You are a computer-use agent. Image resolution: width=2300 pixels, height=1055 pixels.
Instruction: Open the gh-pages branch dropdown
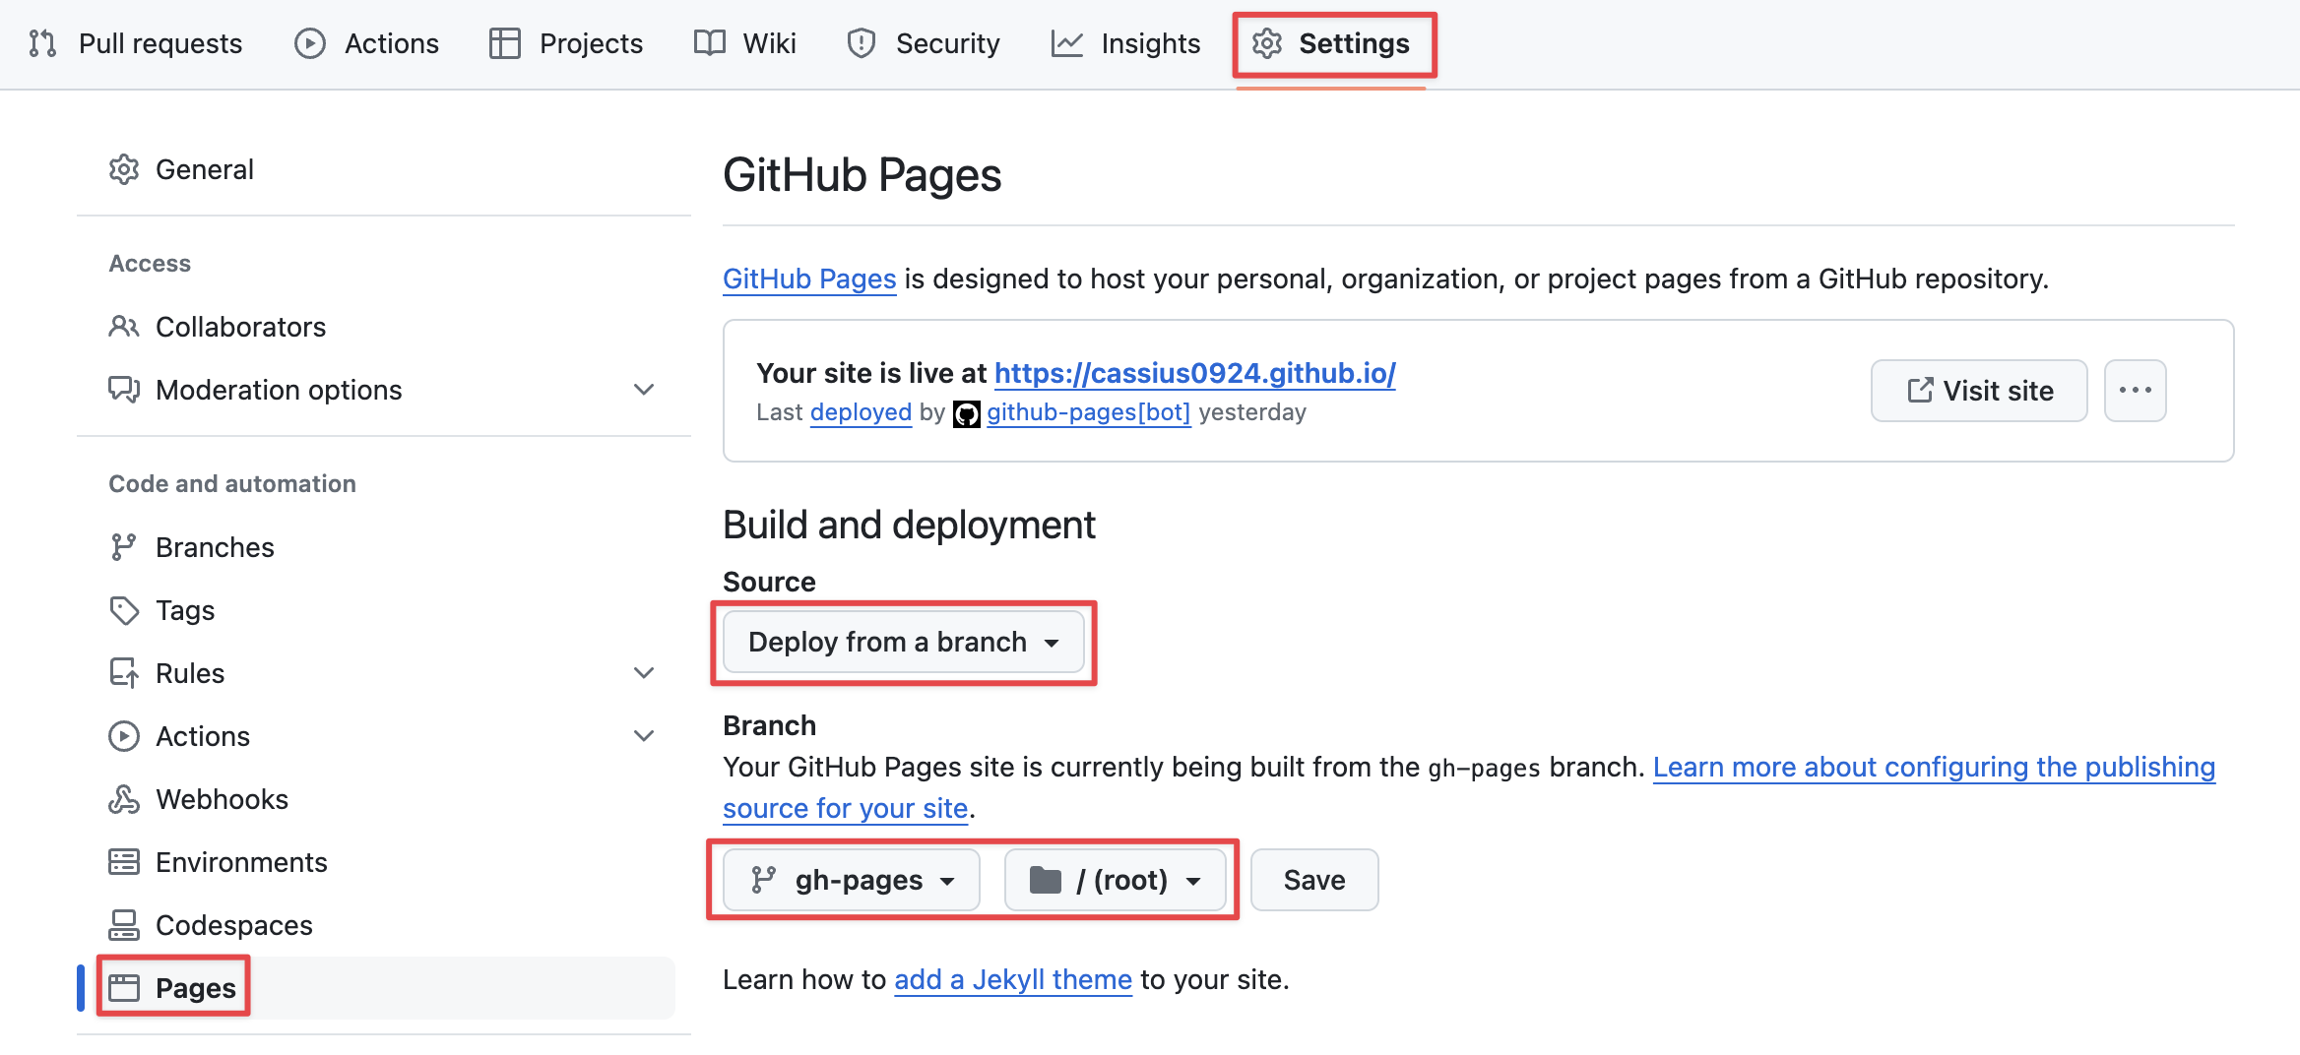click(852, 880)
